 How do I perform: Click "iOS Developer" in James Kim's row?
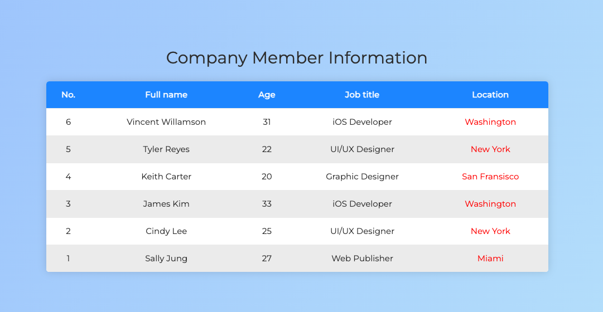[x=362, y=204]
